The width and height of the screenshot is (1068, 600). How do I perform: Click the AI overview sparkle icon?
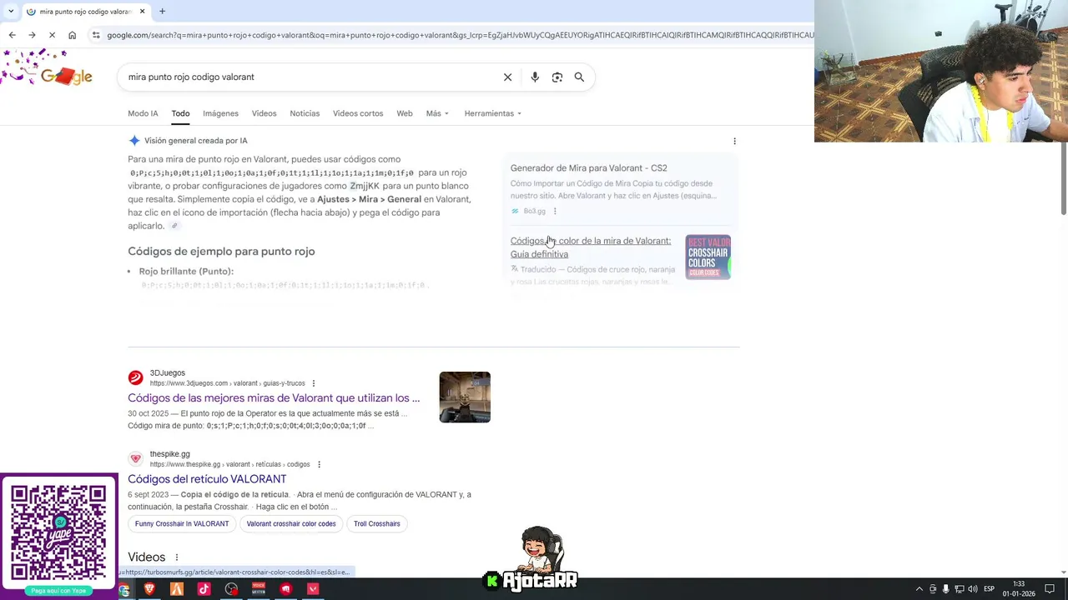(134, 141)
